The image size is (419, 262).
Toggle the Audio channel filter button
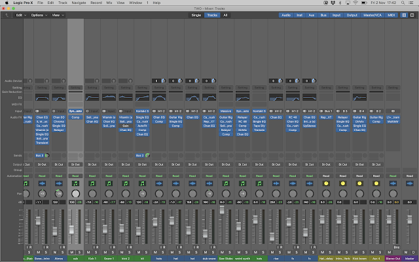click(286, 15)
